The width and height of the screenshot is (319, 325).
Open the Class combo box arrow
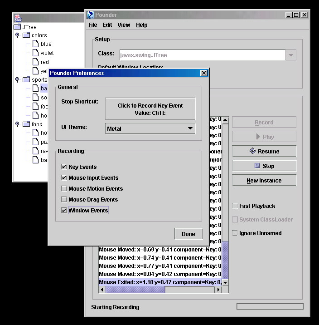(291, 55)
